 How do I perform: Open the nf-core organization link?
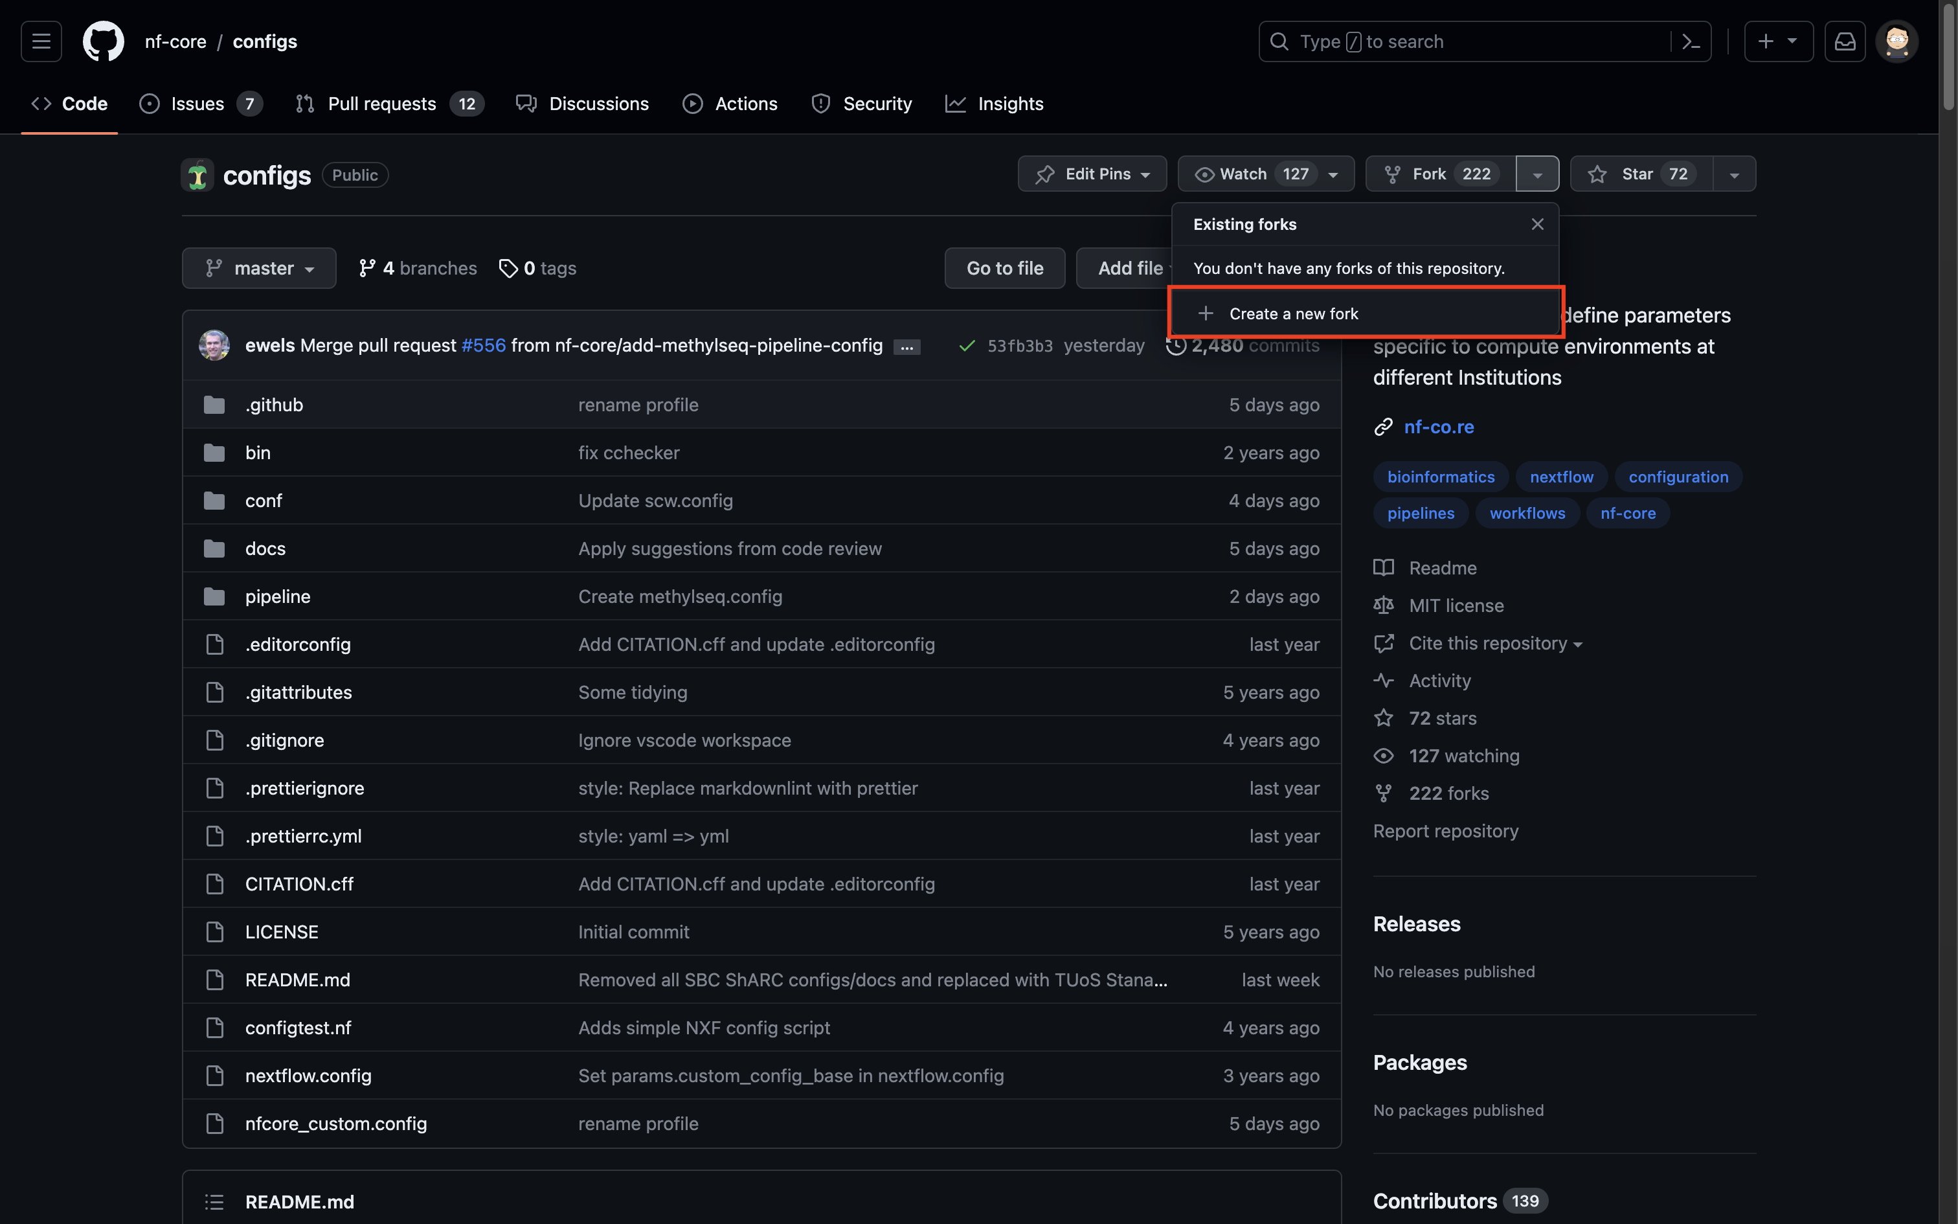pos(175,41)
